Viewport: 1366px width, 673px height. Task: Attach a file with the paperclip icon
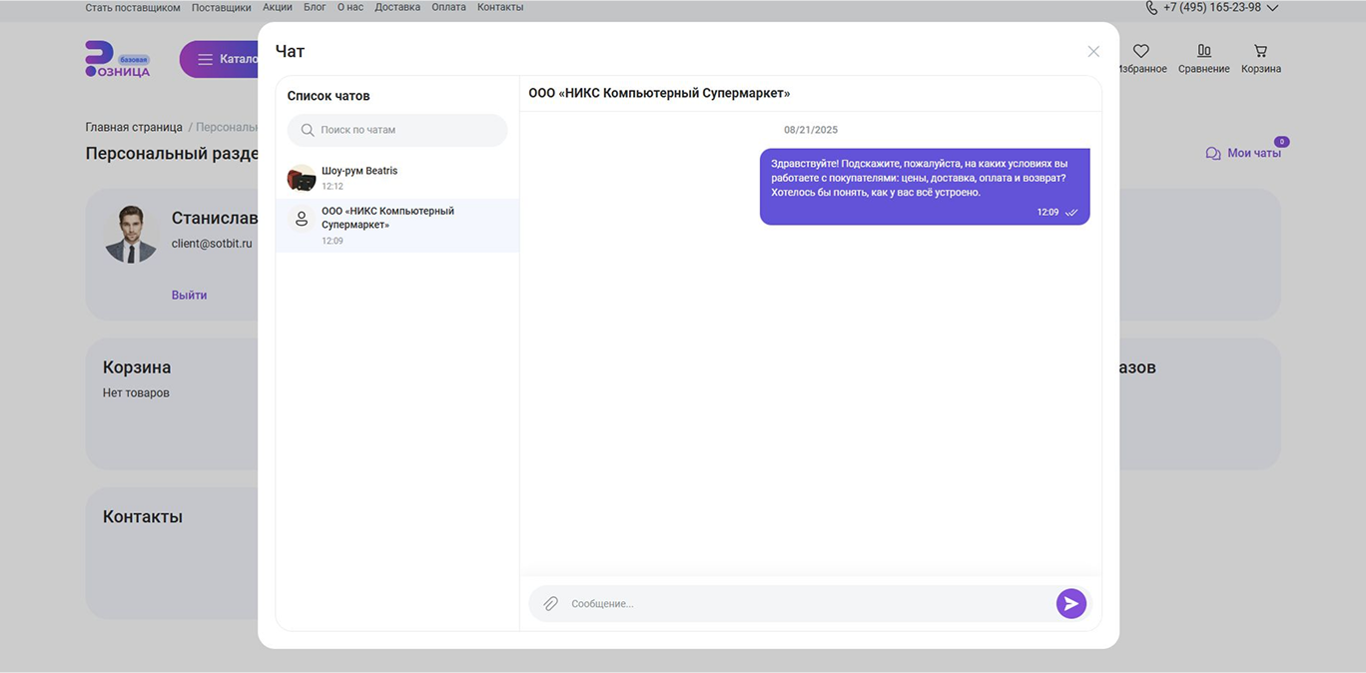coord(550,603)
